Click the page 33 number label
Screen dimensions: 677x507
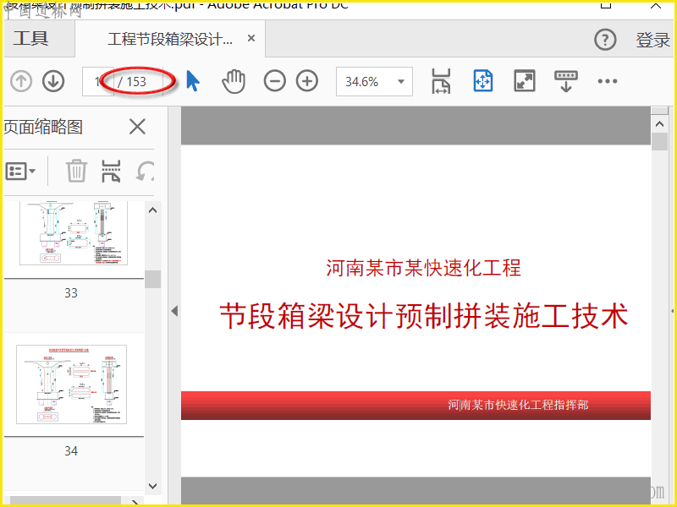tap(71, 293)
